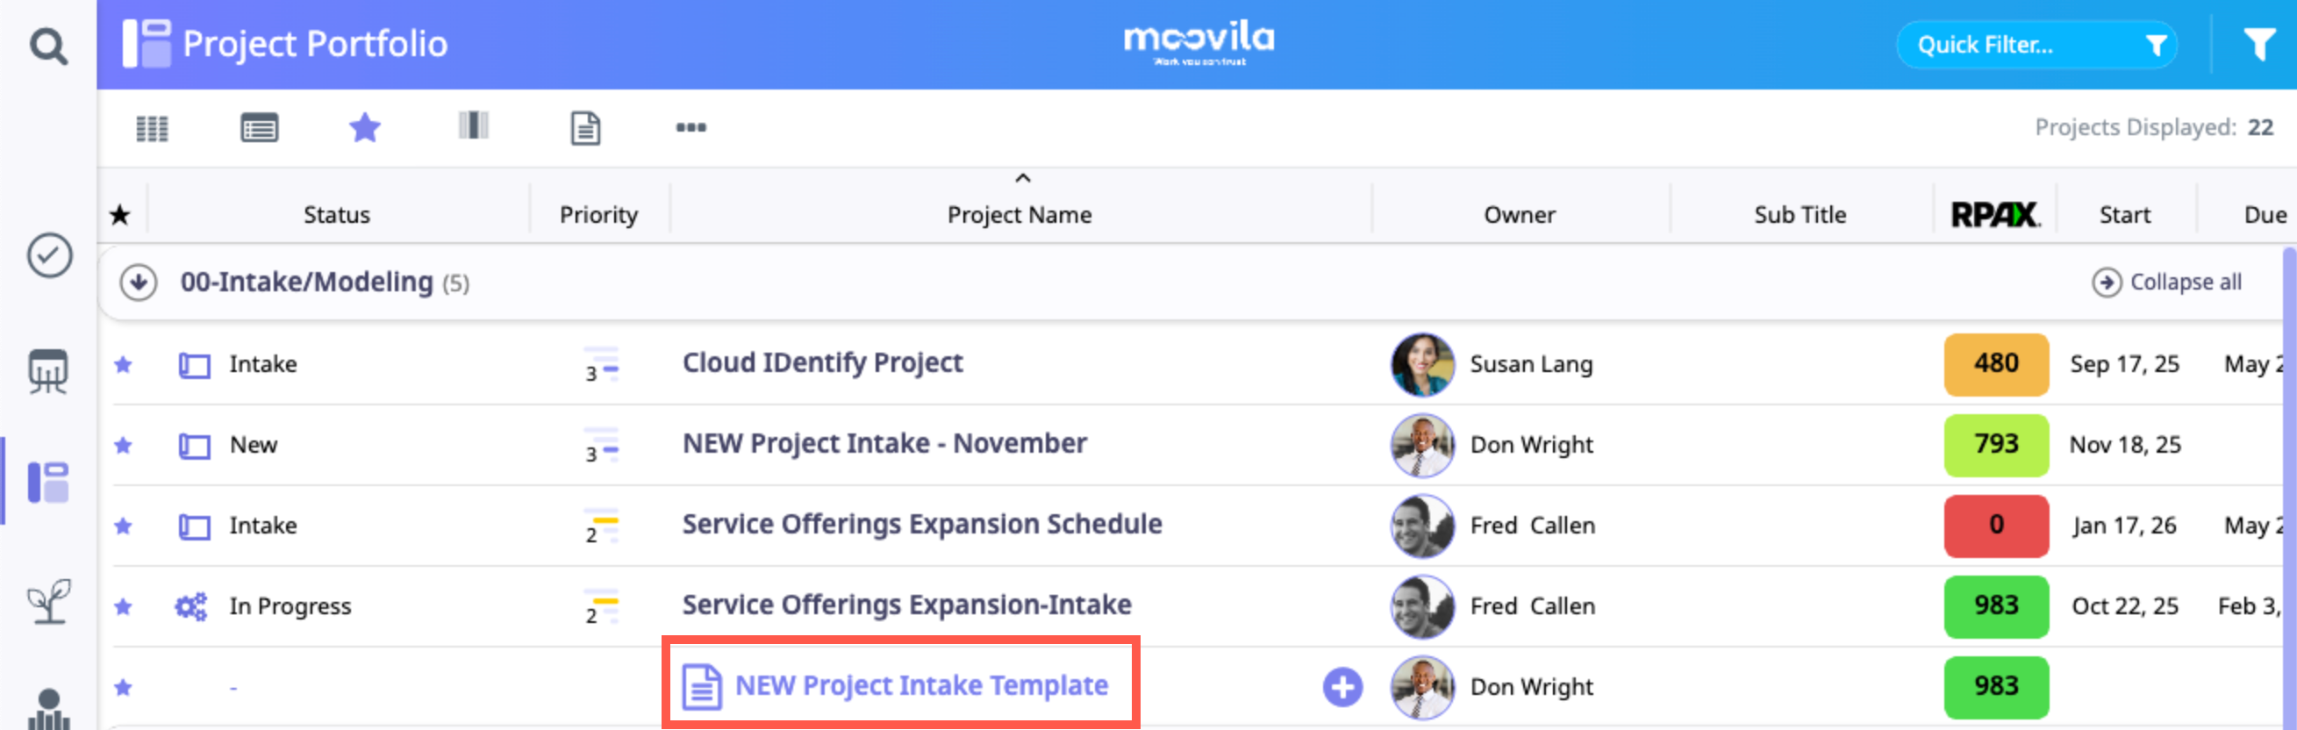Open the document report view icon
The image size is (2297, 730).
coord(585,128)
